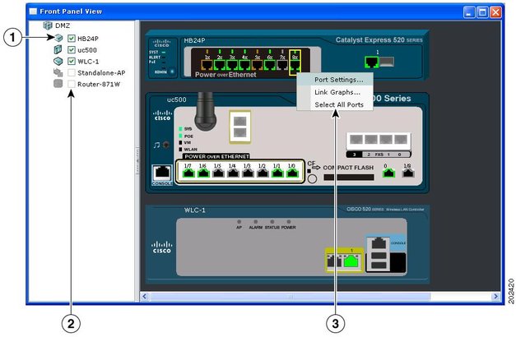Image resolution: width=516 pixels, height=337 pixels.
Task: Select port 5x on the HB24P switch
Action: (257, 65)
